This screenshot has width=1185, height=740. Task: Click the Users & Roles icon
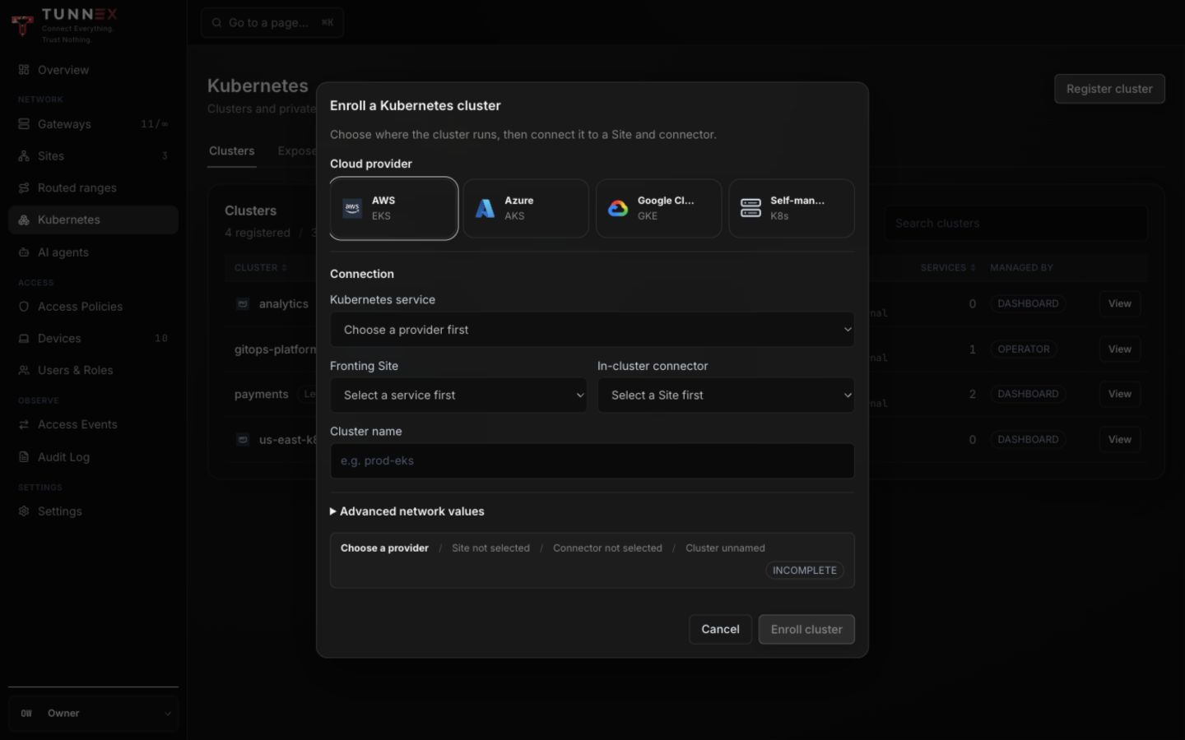tap(24, 371)
